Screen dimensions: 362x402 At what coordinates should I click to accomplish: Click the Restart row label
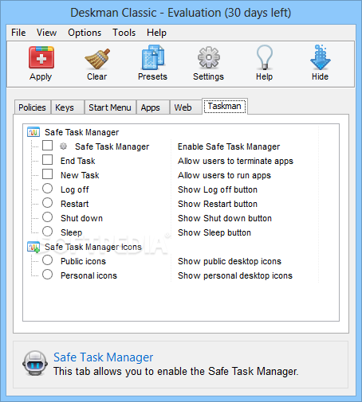click(x=75, y=204)
